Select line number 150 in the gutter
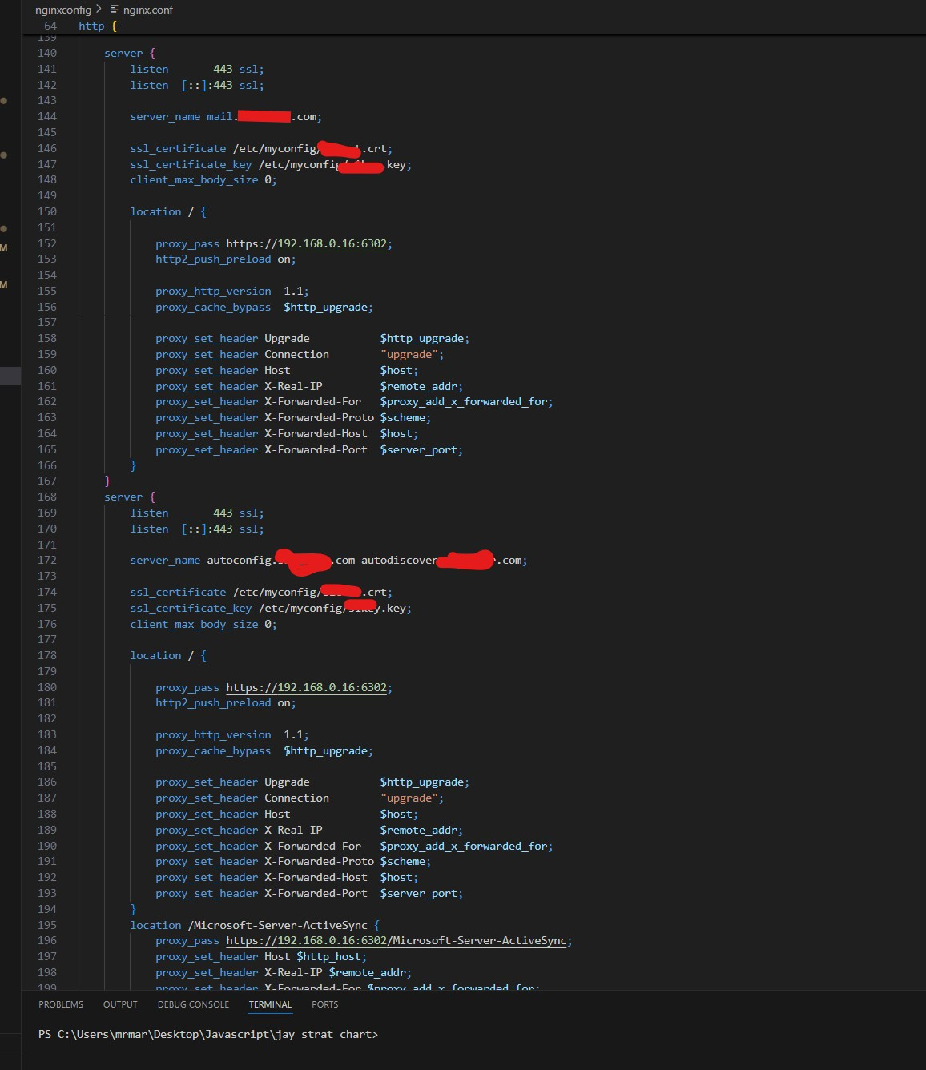This screenshot has width=926, height=1070. pos(47,211)
